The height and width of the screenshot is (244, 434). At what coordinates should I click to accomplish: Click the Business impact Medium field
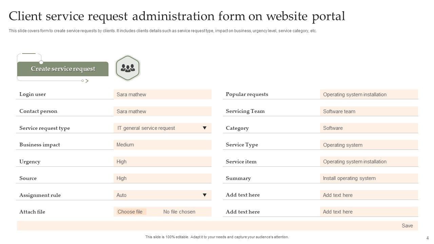pyautogui.click(x=162, y=145)
